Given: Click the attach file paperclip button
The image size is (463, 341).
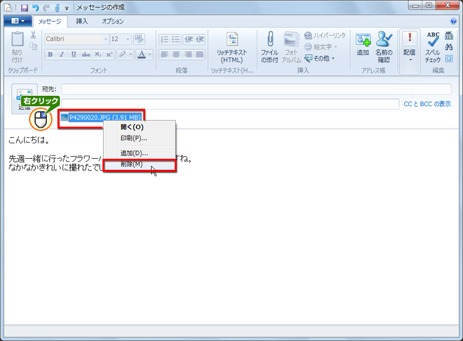Looking at the screenshot, I should point(270,48).
